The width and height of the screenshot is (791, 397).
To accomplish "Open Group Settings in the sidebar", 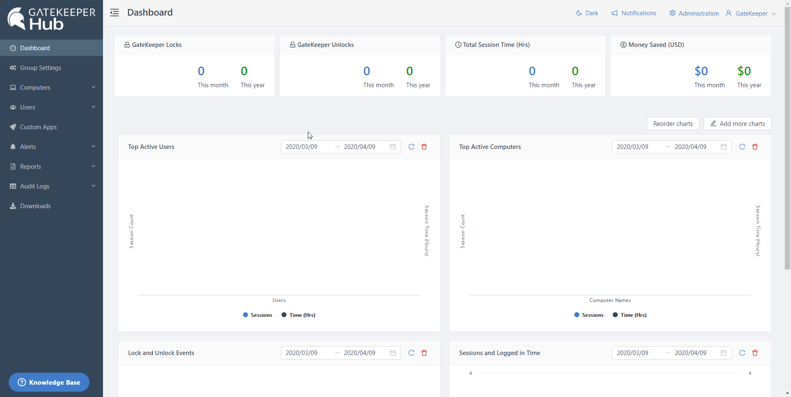I will [40, 68].
